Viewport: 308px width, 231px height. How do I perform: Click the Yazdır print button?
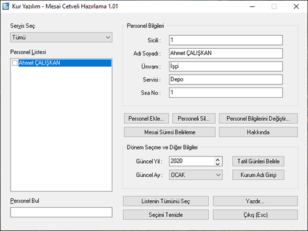[255, 201]
